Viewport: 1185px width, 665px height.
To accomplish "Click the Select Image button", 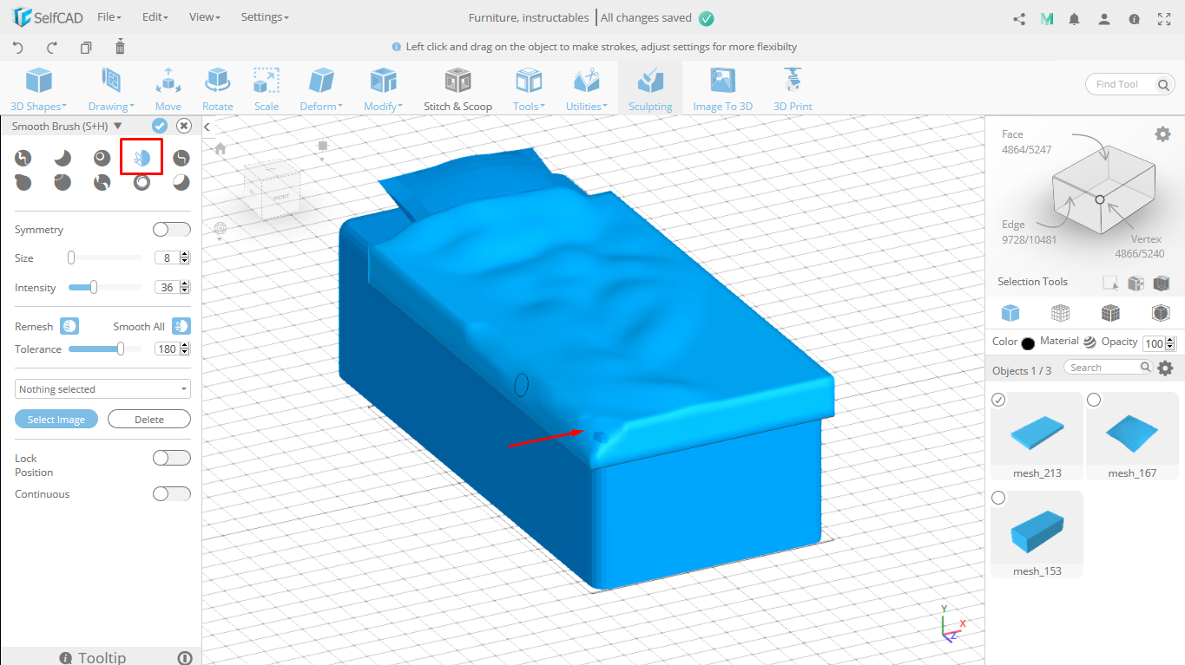I will click(x=56, y=419).
